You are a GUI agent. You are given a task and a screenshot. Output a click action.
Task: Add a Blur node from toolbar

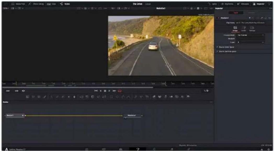click(x=74, y=96)
